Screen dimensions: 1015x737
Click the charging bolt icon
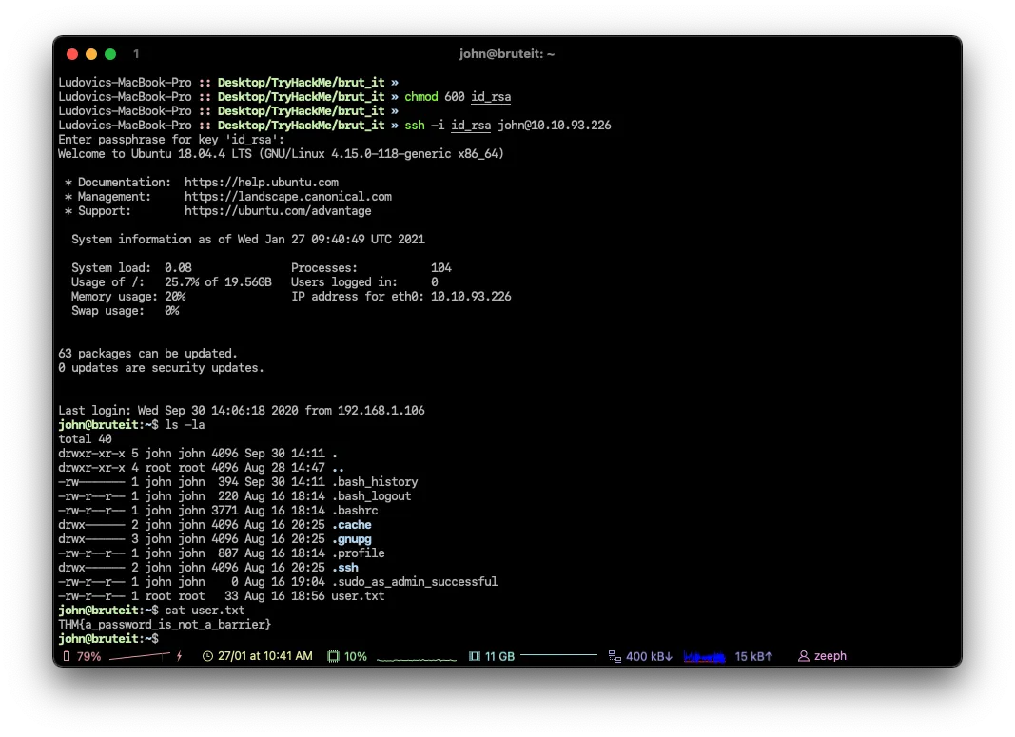[x=179, y=656]
